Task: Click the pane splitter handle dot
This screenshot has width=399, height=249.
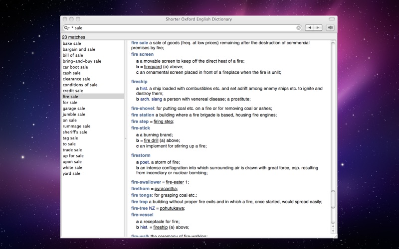Action: (x=126, y=138)
